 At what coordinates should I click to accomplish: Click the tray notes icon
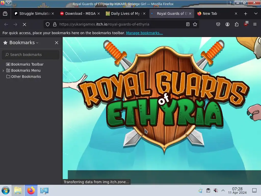tap(200, 190)
